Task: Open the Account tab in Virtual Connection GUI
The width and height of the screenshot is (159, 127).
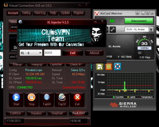Action: click(x=13, y=13)
